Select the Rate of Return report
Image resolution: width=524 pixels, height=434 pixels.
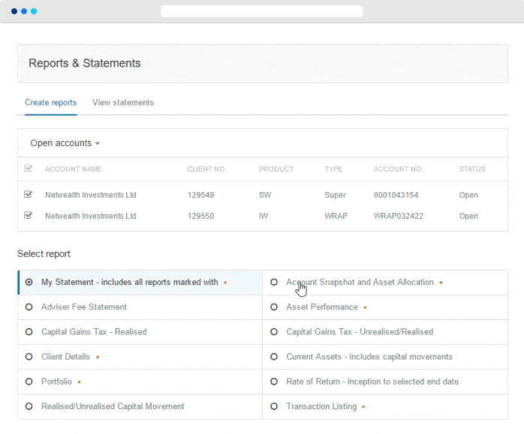(x=274, y=382)
